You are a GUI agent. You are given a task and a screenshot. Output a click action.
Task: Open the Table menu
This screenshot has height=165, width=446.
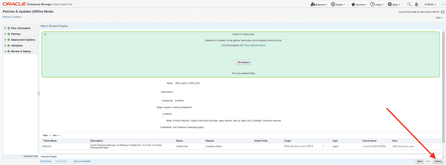[x=46, y=136]
